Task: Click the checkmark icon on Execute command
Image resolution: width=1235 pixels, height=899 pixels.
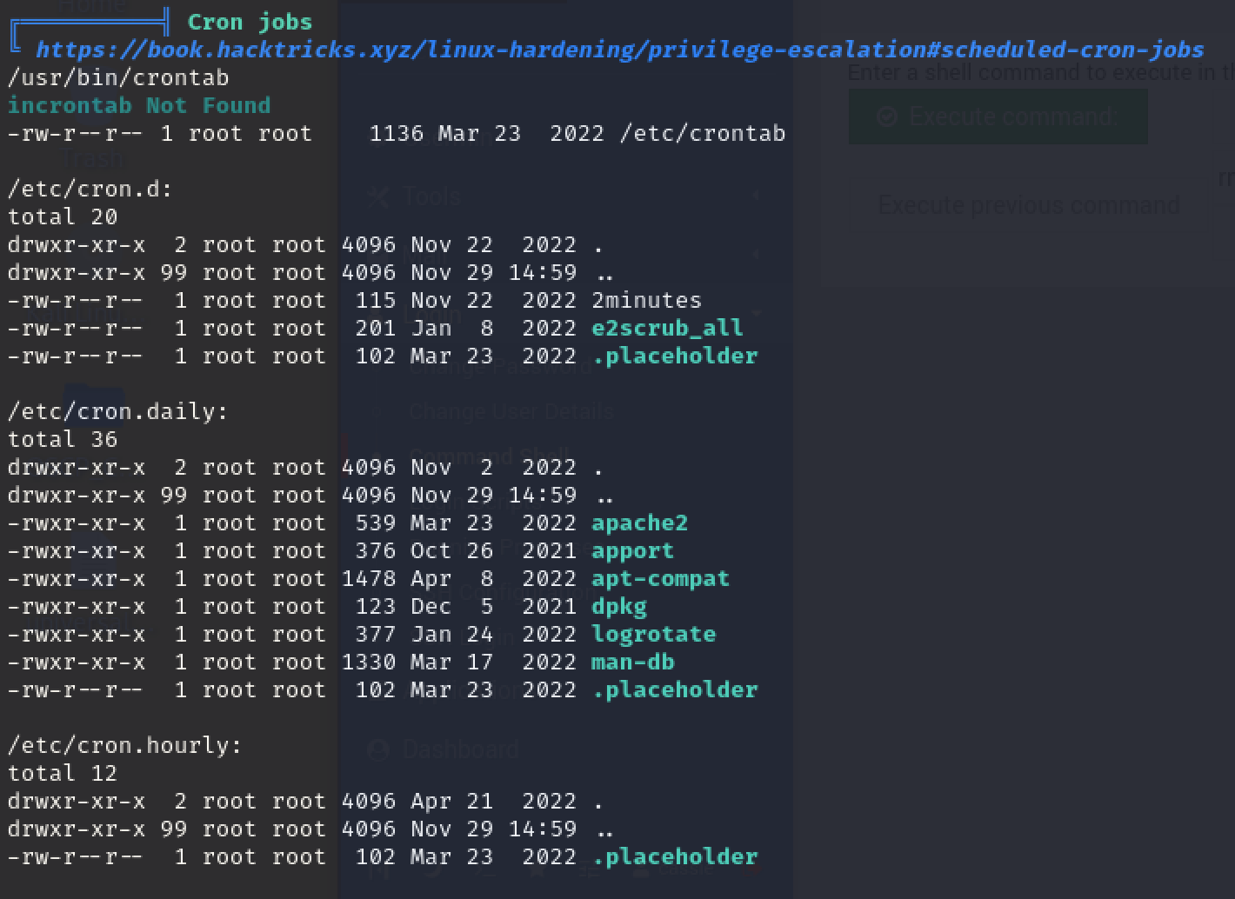Action: pyautogui.click(x=886, y=117)
